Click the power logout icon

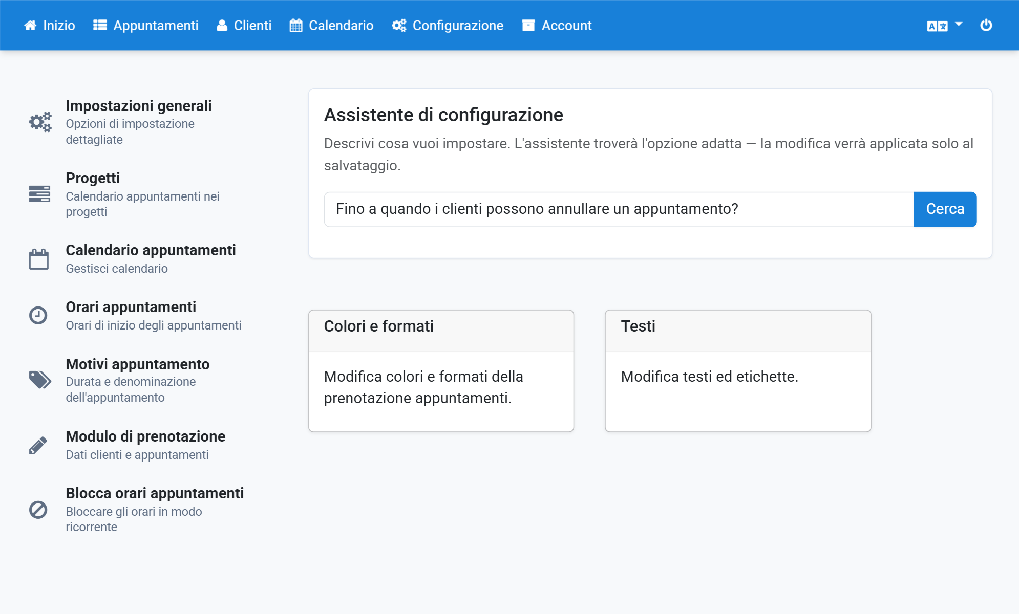(x=986, y=25)
